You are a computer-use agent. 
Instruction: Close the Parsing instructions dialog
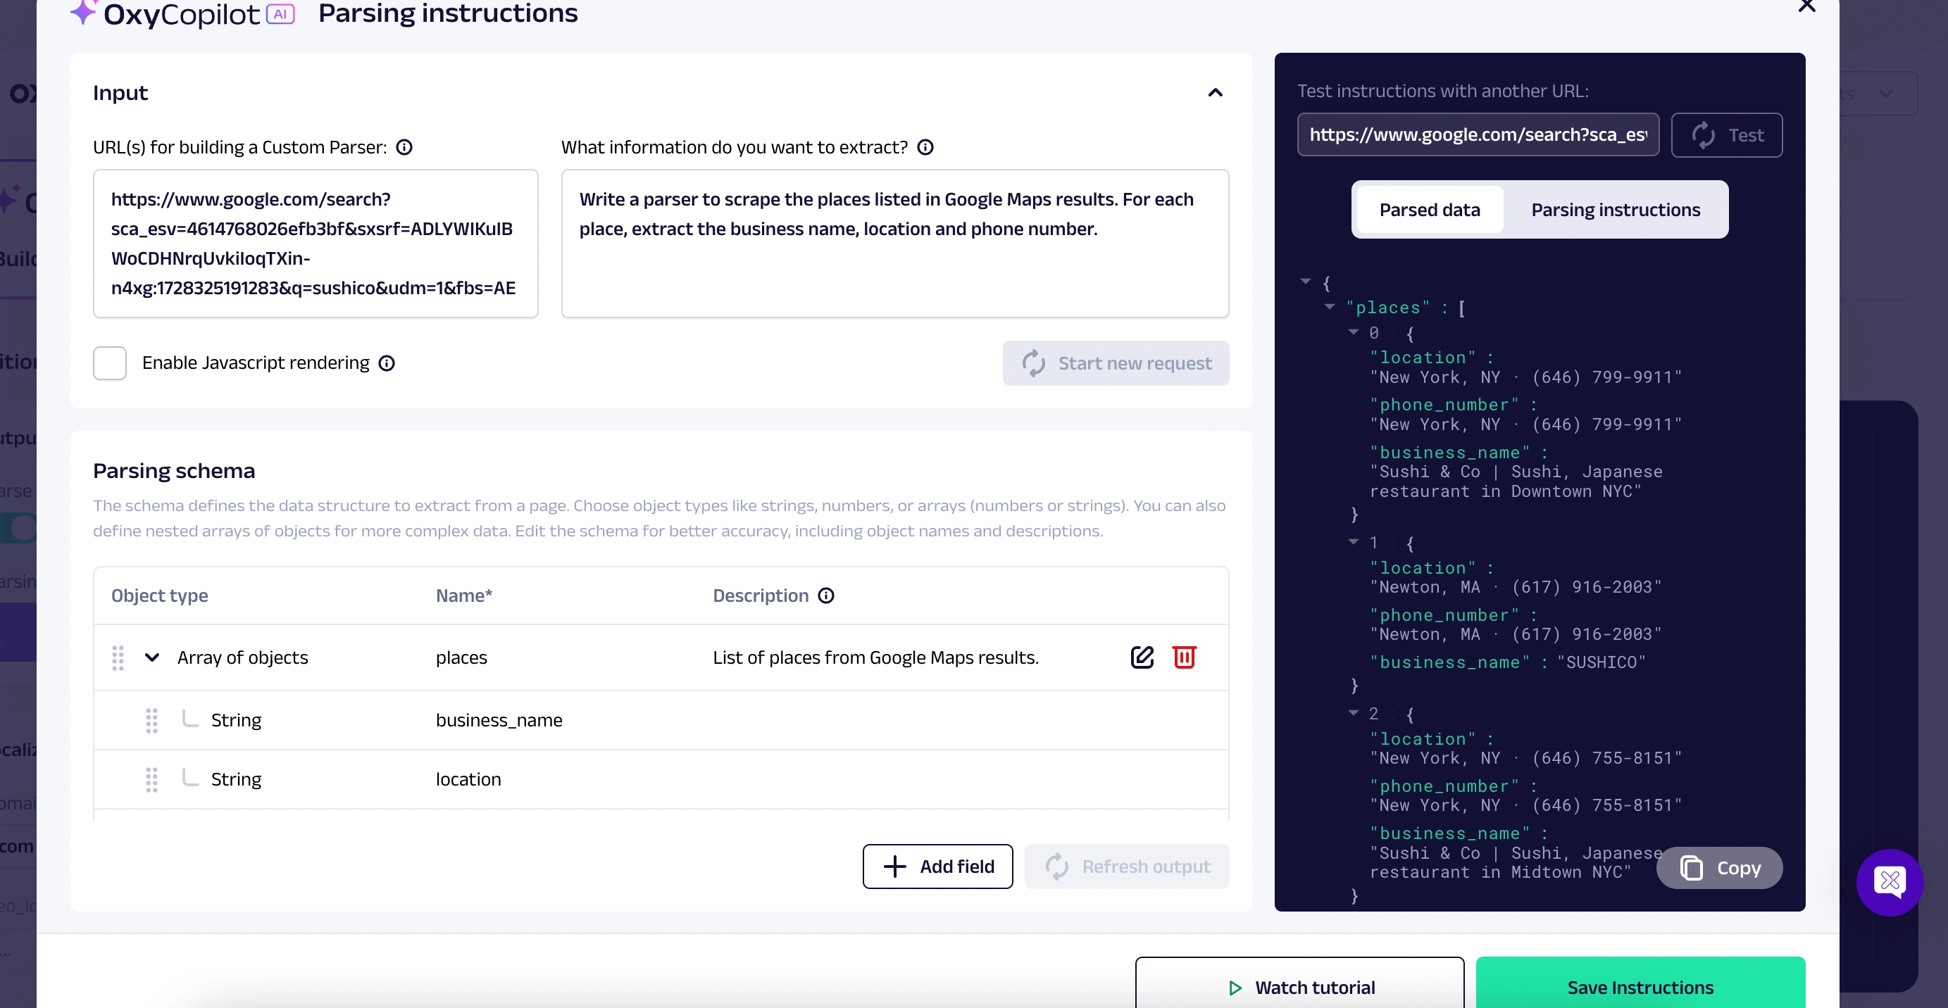pyautogui.click(x=1806, y=6)
